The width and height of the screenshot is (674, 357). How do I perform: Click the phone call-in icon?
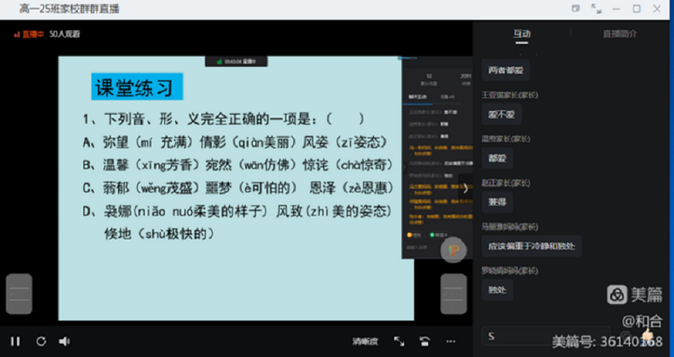click(x=425, y=342)
